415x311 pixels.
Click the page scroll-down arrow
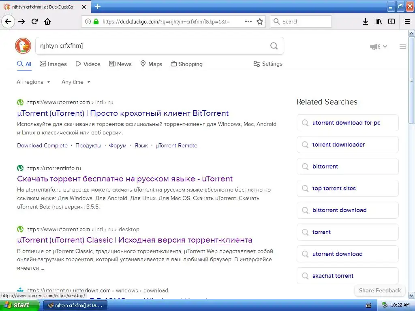click(412, 295)
